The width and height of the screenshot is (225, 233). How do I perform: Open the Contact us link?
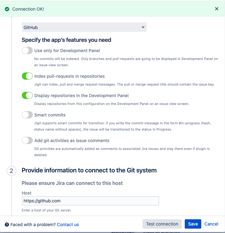coord(68,225)
